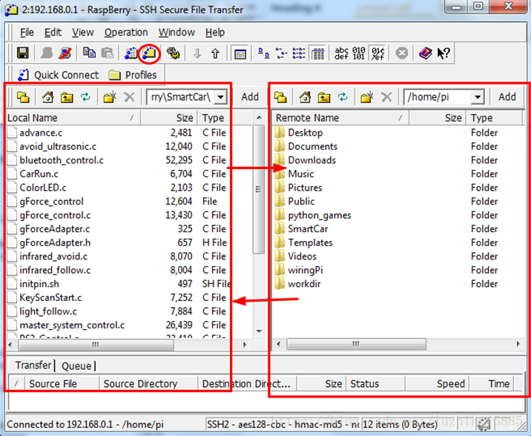The width and height of the screenshot is (531, 436).
Task: Select bluetooth_control.c in local list
Action: [62, 160]
